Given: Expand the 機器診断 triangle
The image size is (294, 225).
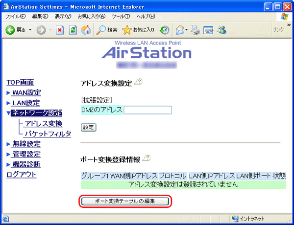Looking at the screenshot, I should (8, 165).
